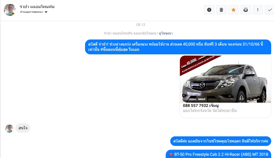
Task: Toggle the orange star follow-up icon
Action: tap(234, 10)
